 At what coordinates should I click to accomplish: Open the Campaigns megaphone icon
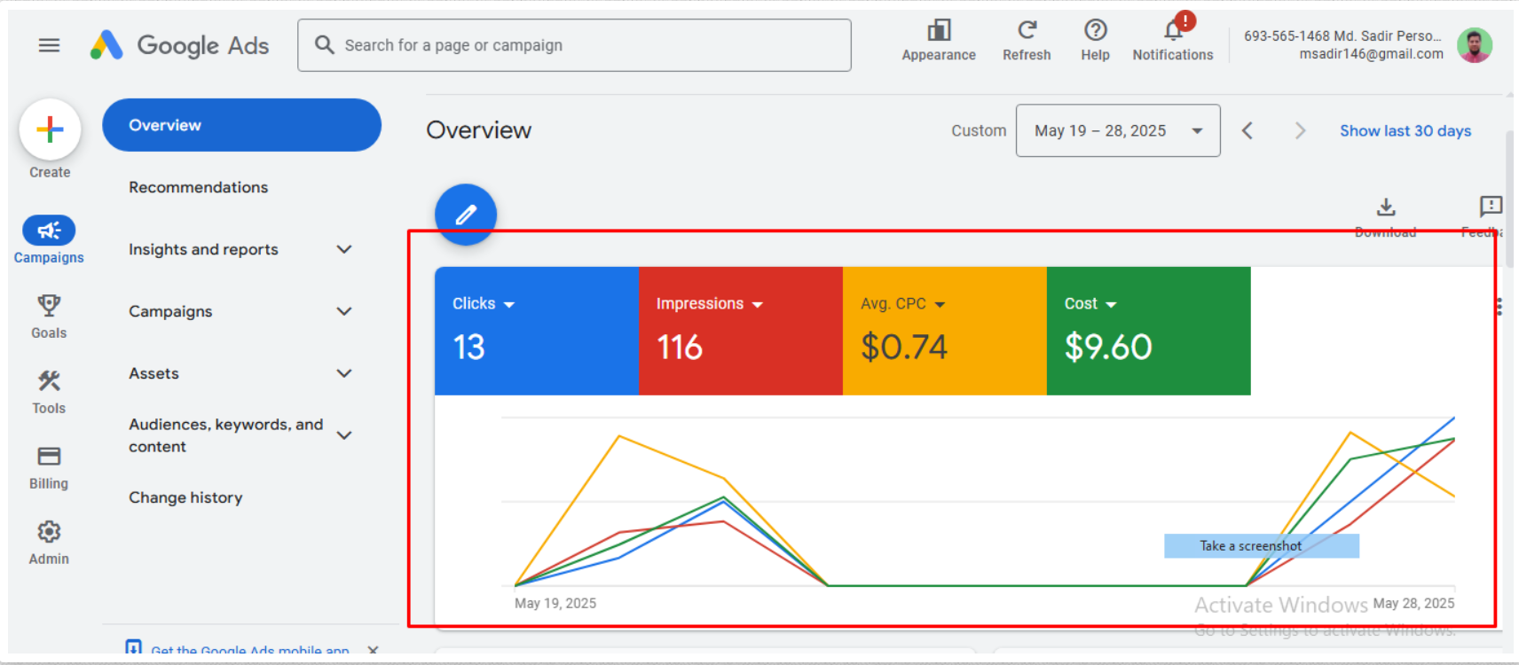click(x=49, y=231)
